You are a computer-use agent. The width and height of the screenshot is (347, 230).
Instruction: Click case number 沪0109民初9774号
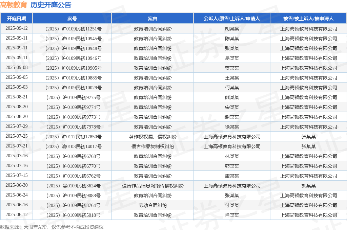click(82, 107)
